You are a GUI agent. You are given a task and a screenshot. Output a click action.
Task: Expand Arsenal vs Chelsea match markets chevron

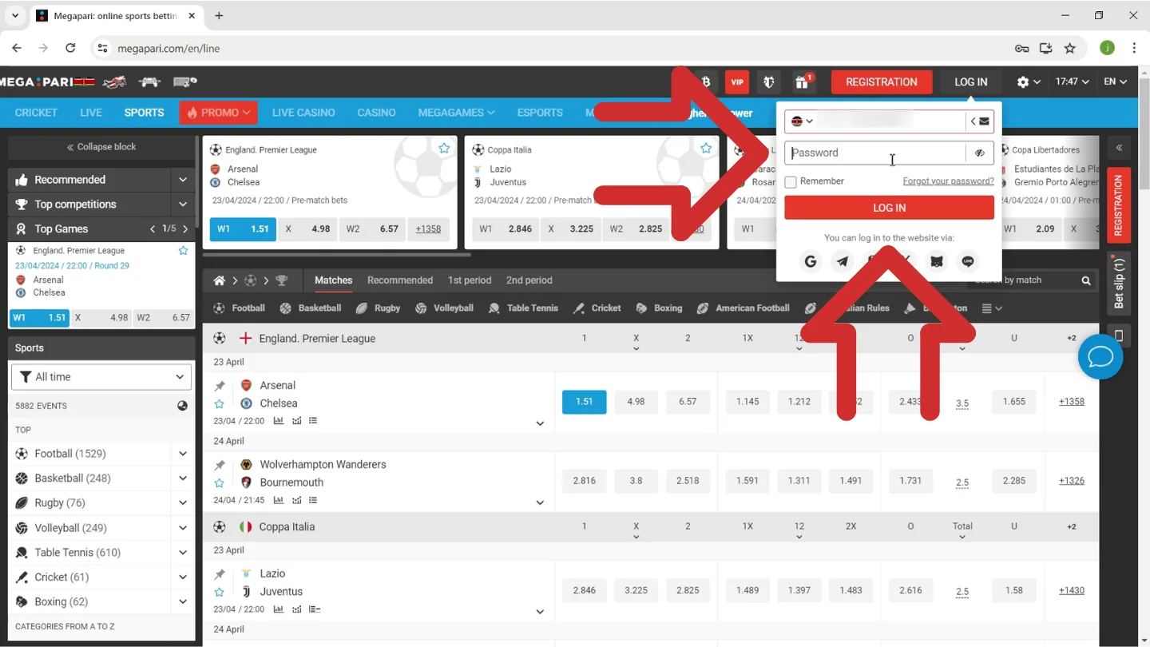[x=540, y=423]
